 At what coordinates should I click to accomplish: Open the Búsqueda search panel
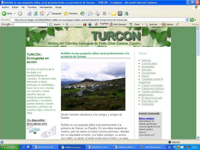[x=54, y=13]
